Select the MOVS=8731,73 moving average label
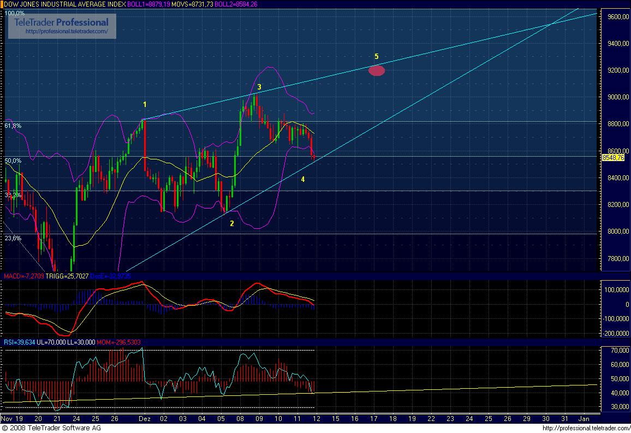The image size is (631, 433). (x=192, y=4)
